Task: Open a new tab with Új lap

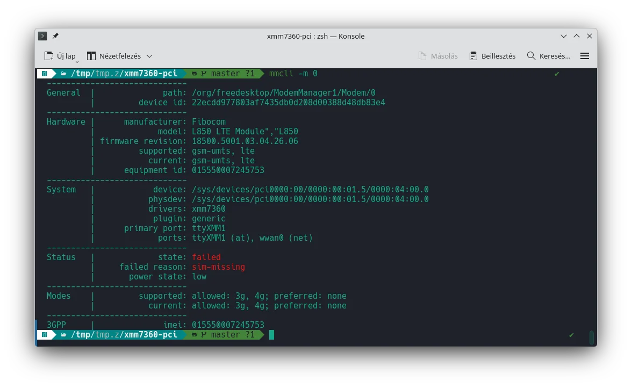Action: point(66,56)
